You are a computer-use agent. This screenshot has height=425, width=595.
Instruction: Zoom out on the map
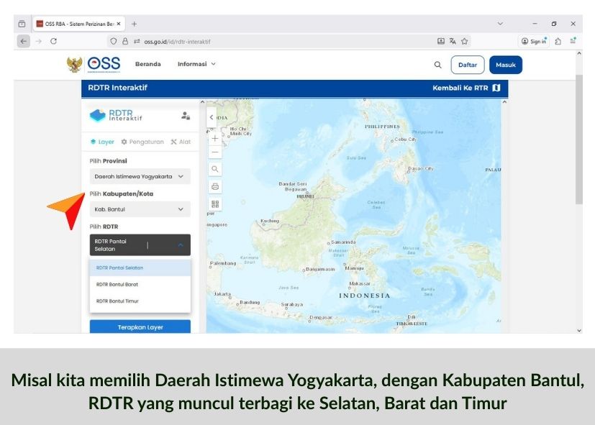[215, 152]
